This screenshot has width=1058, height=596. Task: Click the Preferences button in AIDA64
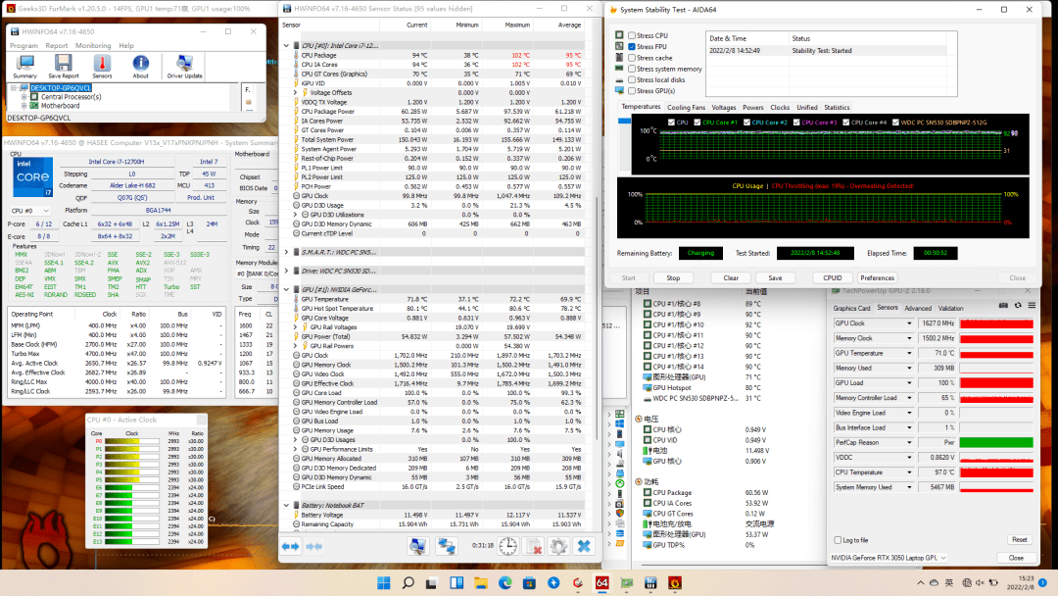coord(877,278)
